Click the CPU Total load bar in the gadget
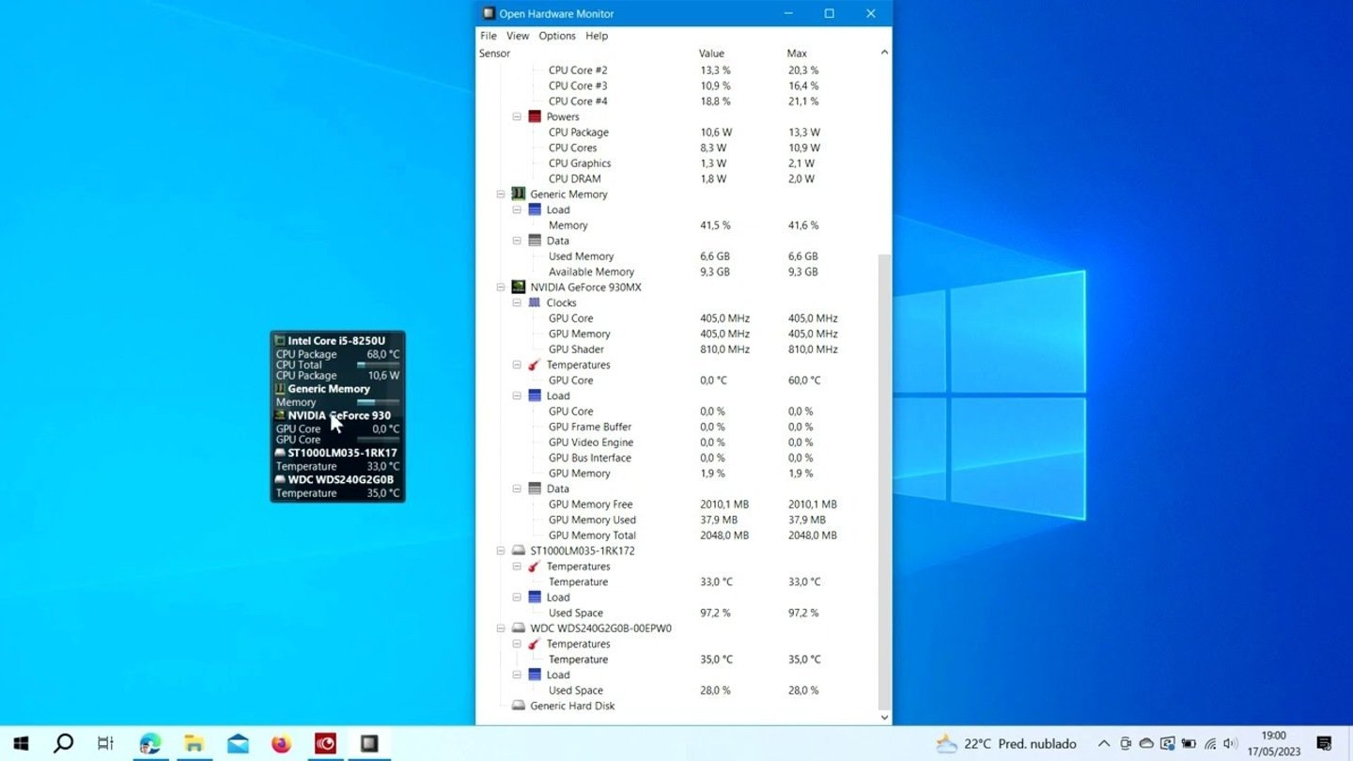The image size is (1353, 761). click(378, 365)
